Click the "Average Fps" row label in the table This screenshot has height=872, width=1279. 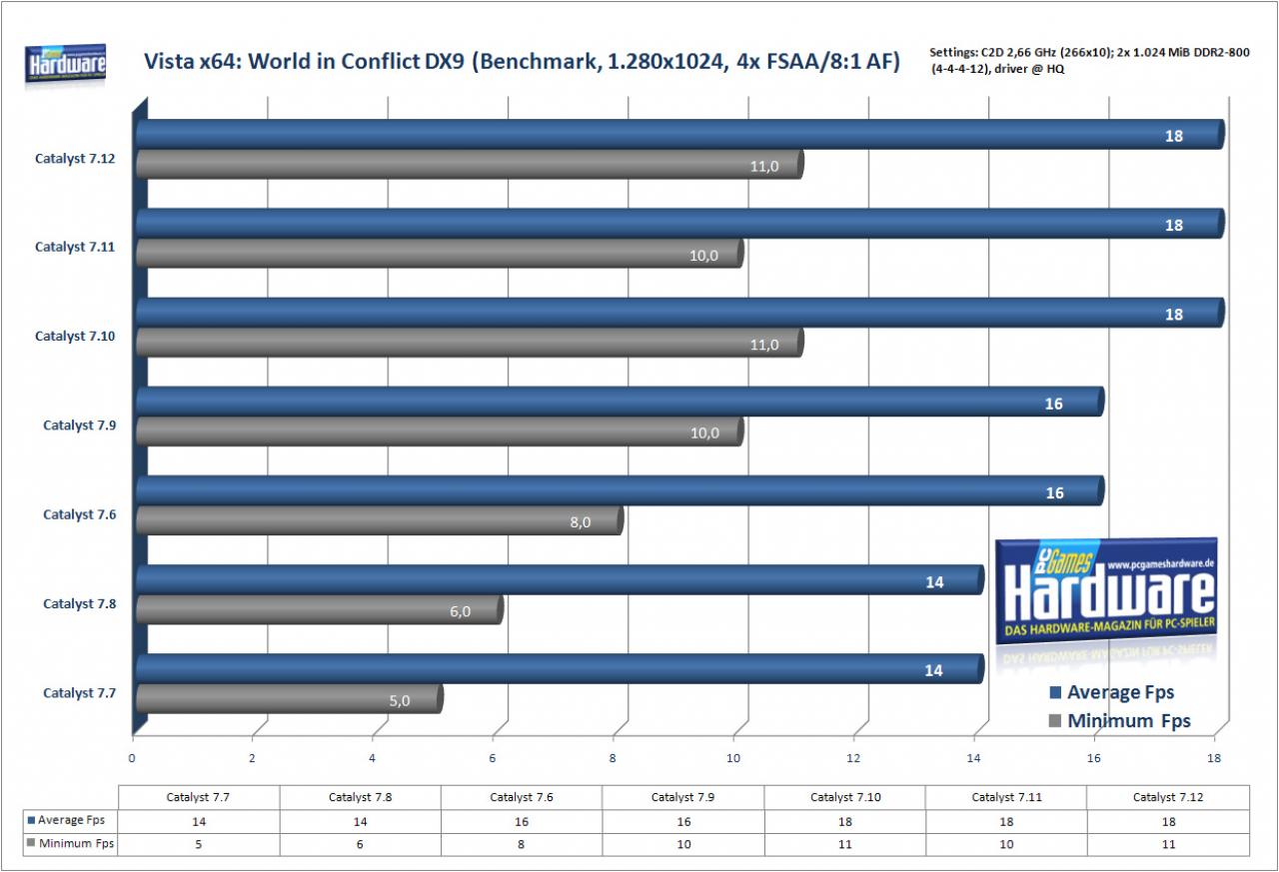coord(71,820)
